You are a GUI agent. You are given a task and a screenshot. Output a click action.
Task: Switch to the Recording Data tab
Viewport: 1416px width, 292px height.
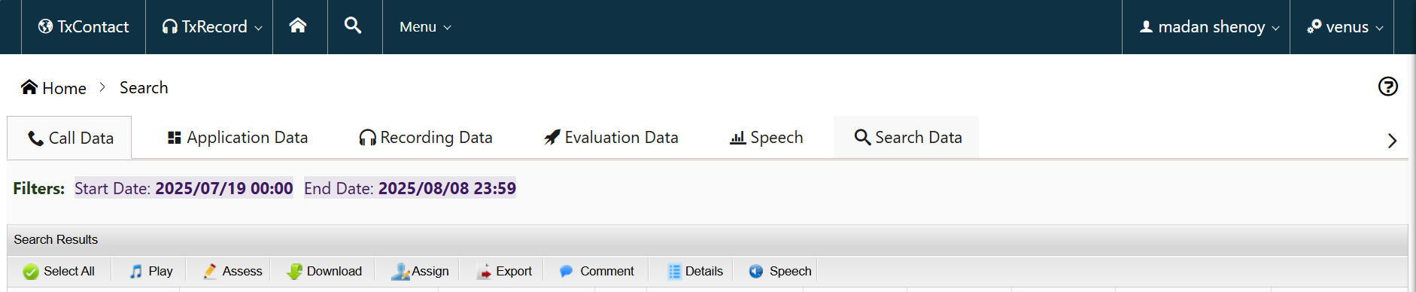(x=426, y=137)
